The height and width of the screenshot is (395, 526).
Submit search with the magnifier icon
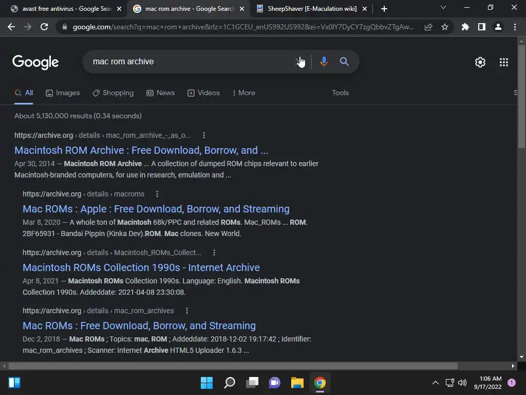coord(344,62)
